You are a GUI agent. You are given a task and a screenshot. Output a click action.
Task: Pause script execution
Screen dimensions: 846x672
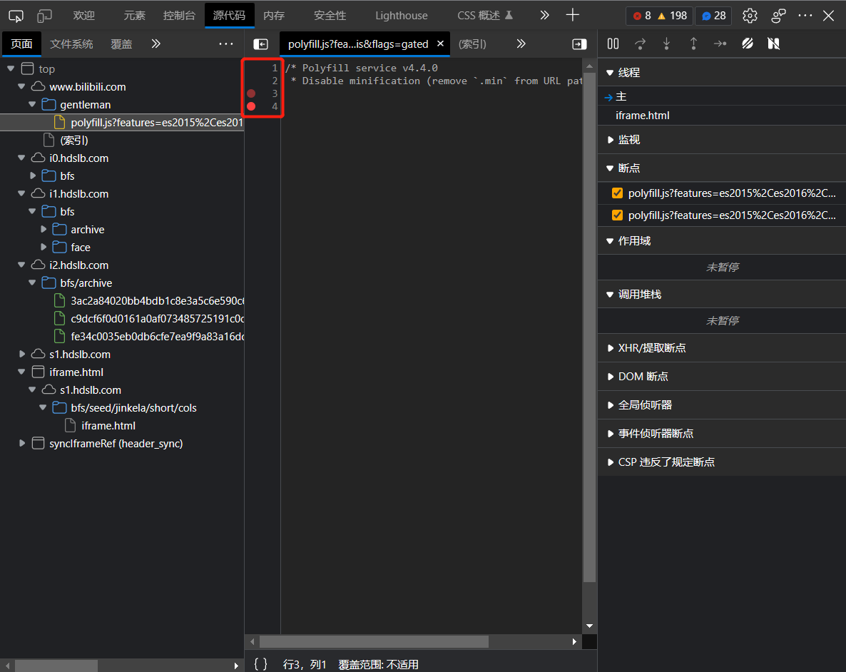613,44
